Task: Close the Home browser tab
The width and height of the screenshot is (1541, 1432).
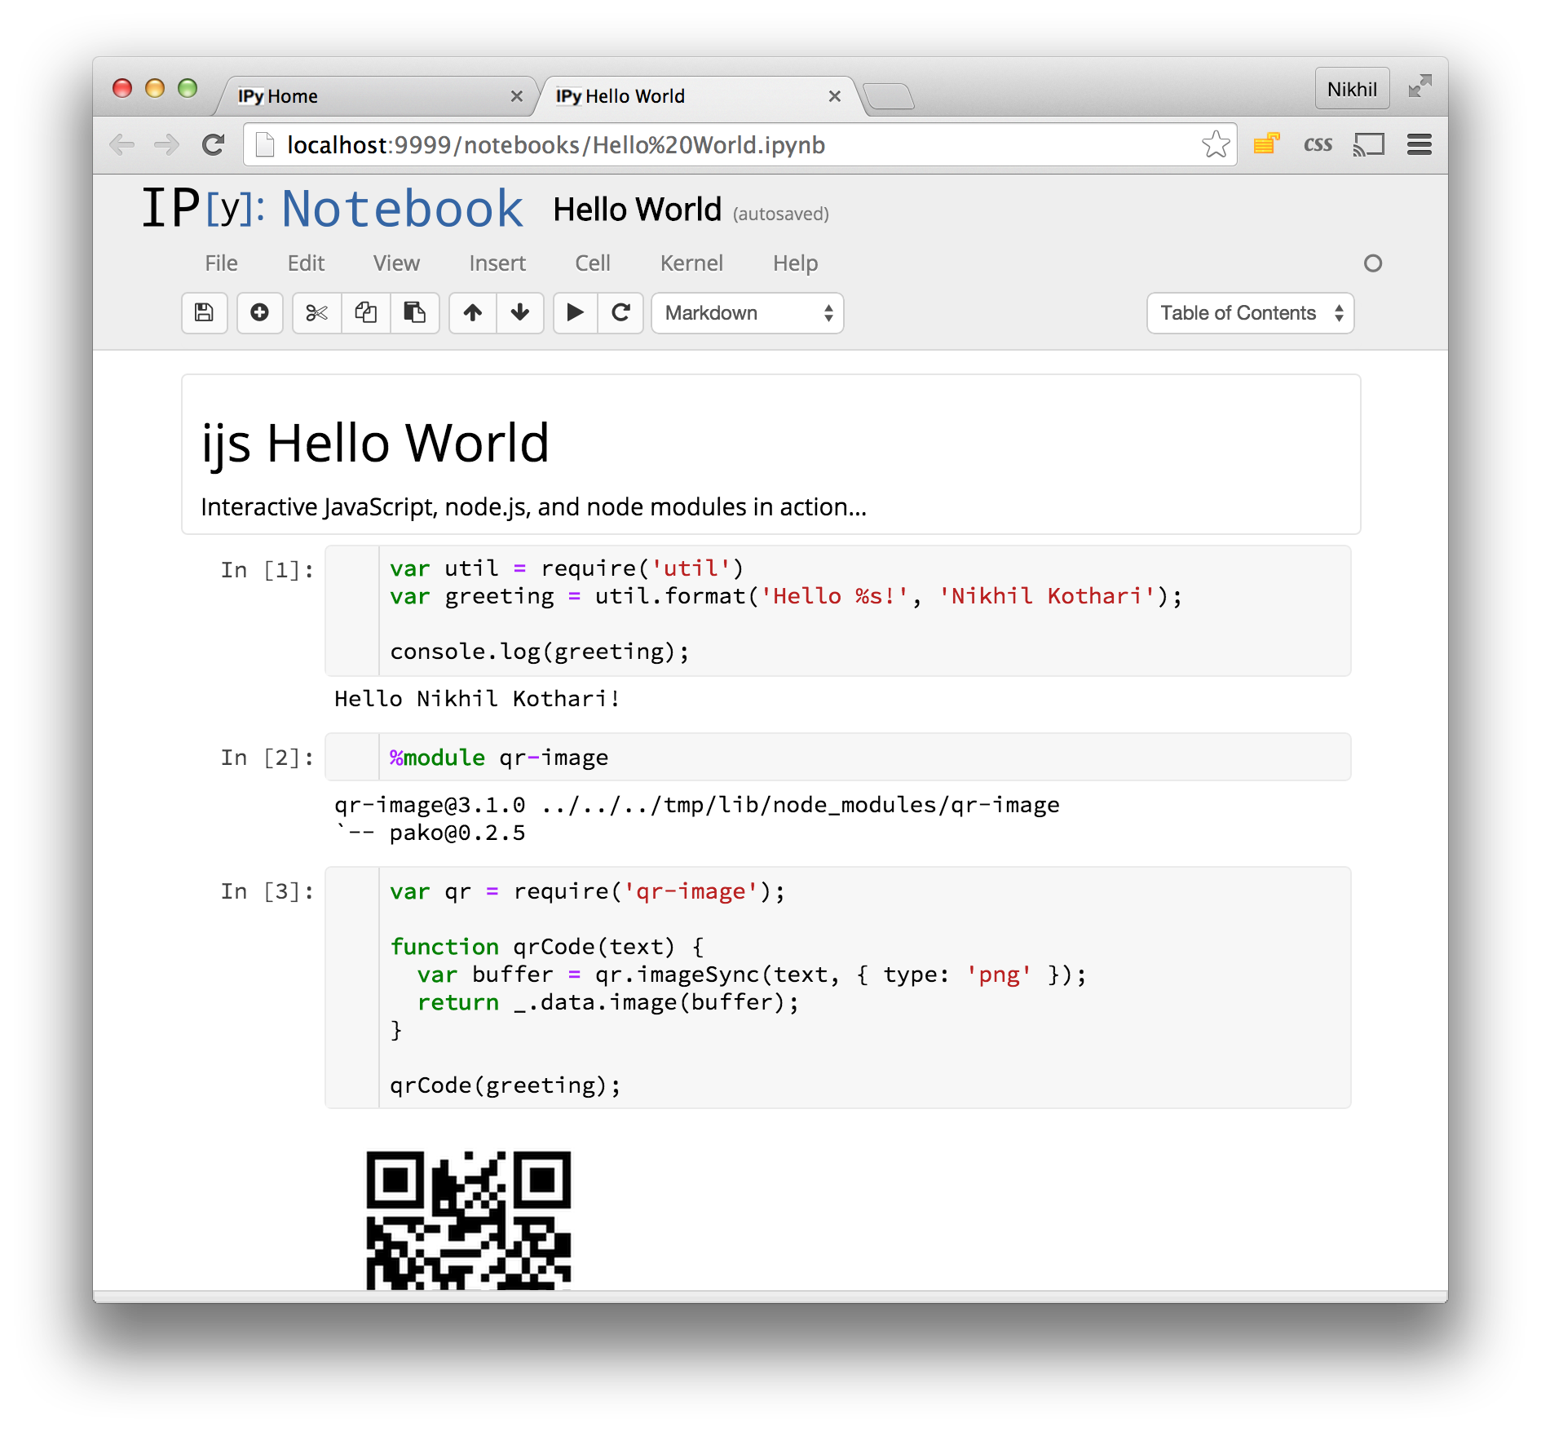Action: coord(516,96)
